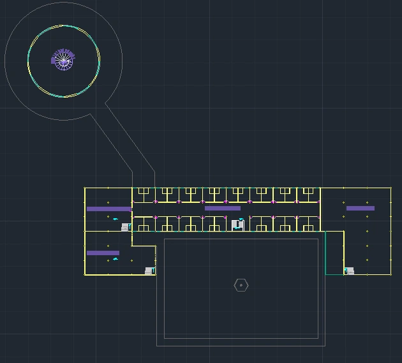Select the purple bar in the right wing
Screen dimensions: 402x363
[x=361, y=208]
